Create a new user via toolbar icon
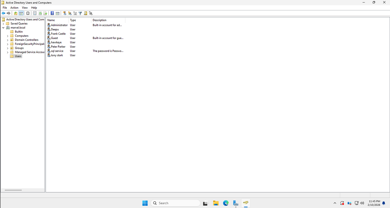 65,13
